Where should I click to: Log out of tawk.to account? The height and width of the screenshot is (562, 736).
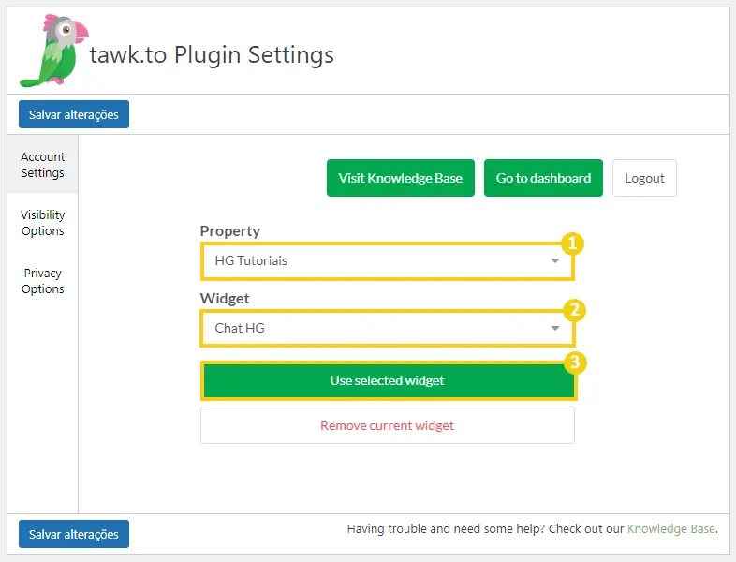point(644,178)
